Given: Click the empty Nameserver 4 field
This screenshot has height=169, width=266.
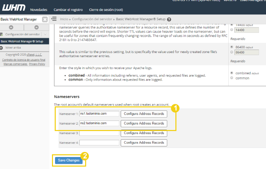Looking at the screenshot, I should (99, 143).
